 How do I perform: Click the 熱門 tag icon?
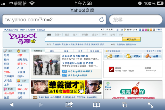click(x=64, y=75)
